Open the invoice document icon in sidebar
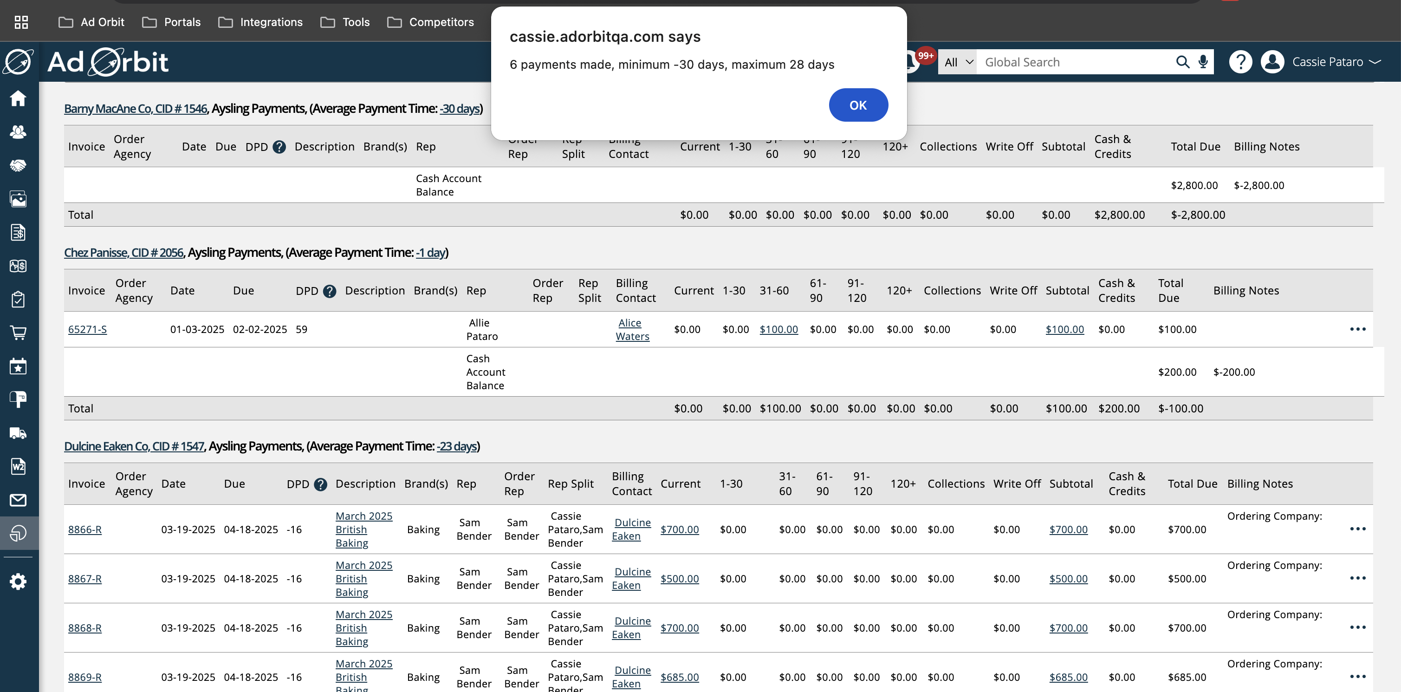The image size is (1401, 692). tap(19, 232)
